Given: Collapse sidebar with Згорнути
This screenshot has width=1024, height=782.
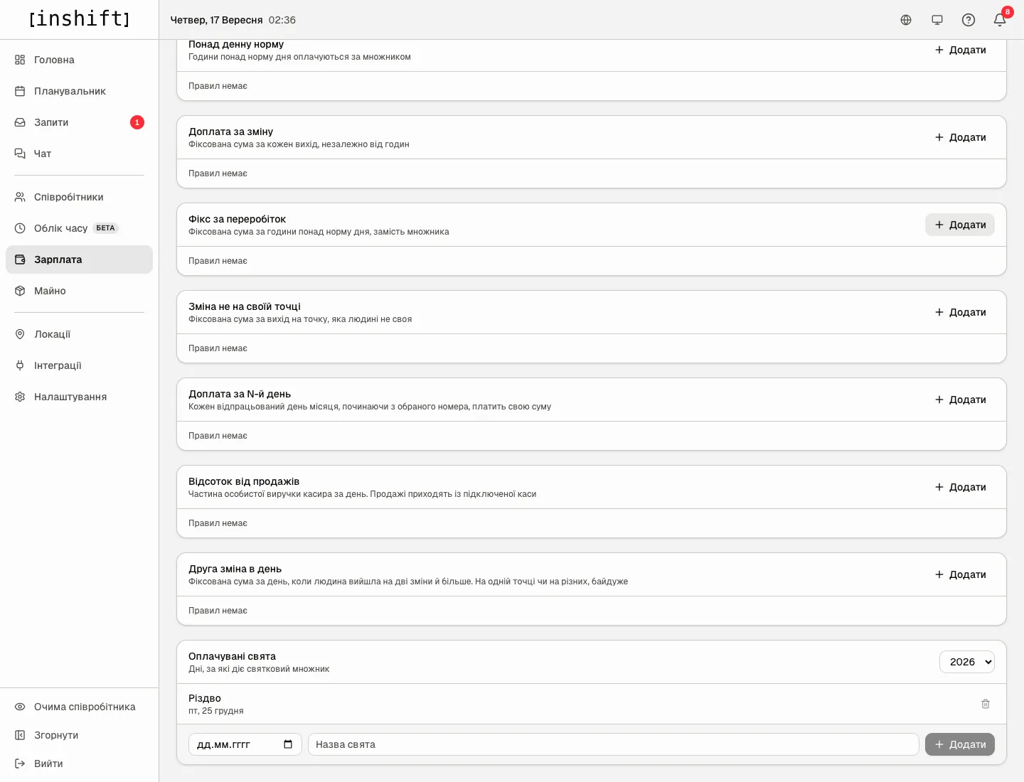Looking at the screenshot, I should point(79,735).
